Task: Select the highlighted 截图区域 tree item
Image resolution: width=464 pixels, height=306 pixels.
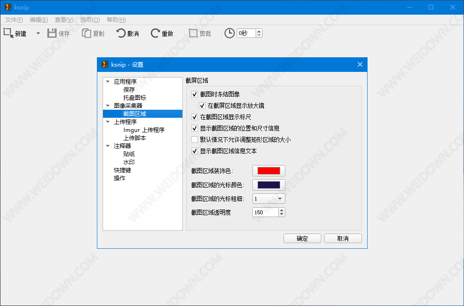Action: point(143,114)
